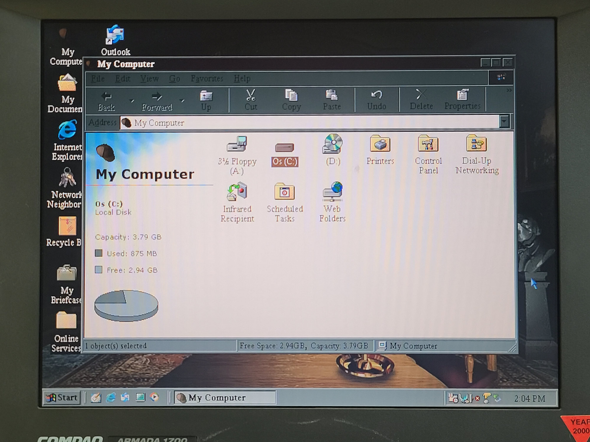Image resolution: width=590 pixels, height=442 pixels.
Task: Click the 'Capacity: 3.79 GB' text
Action: pos(128,237)
